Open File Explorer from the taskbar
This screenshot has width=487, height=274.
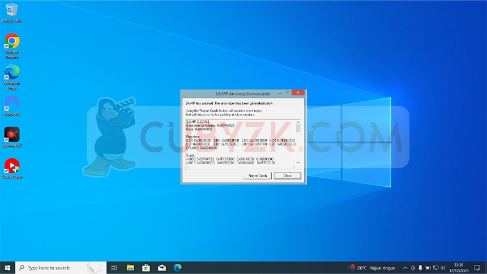130,268
